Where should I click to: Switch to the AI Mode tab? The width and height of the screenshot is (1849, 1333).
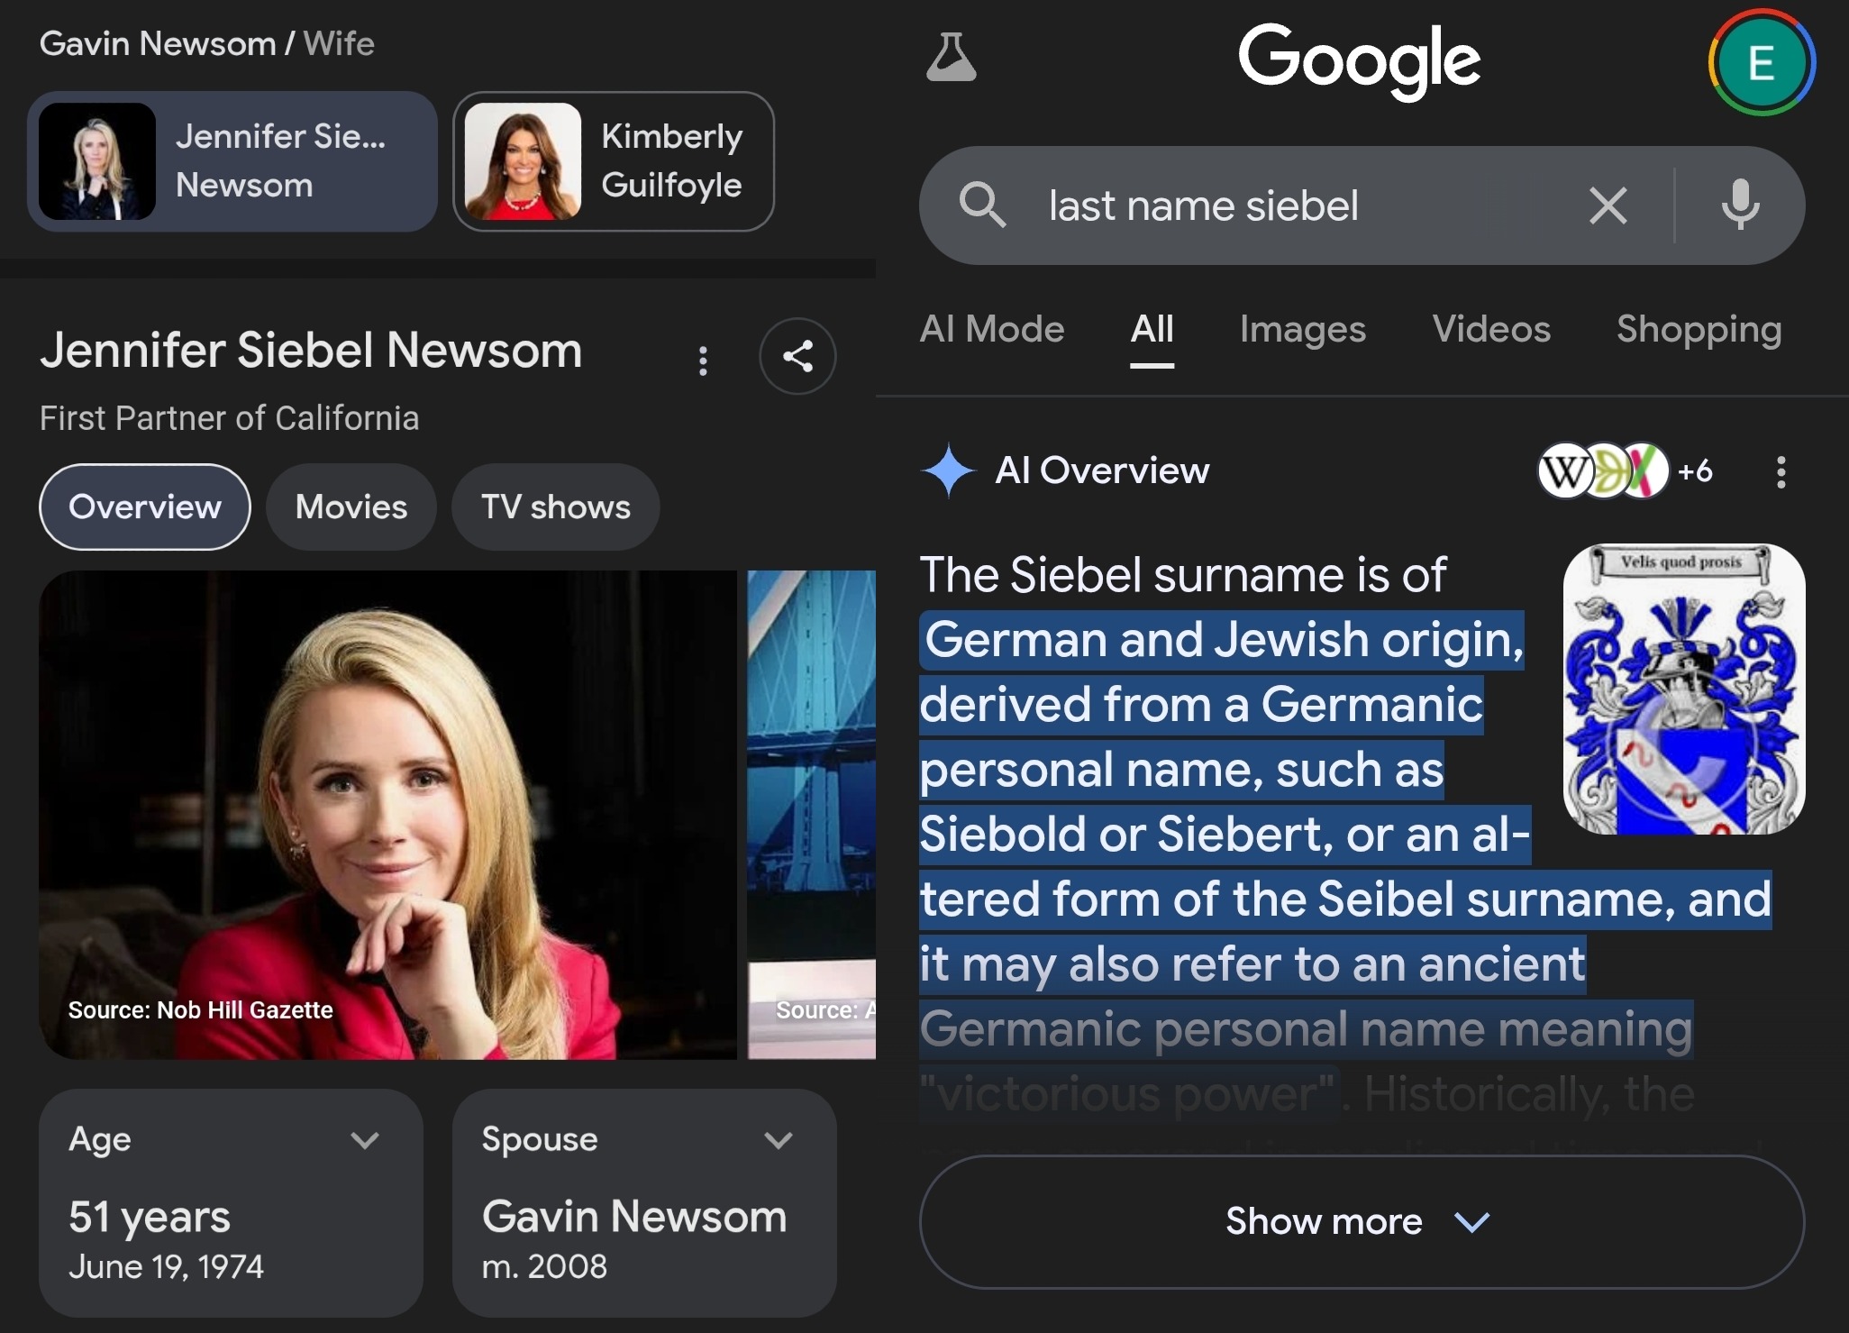click(x=991, y=330)
